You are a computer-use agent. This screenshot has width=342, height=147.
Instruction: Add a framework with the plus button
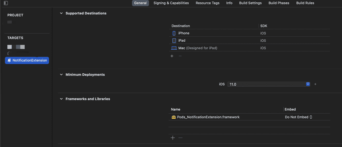coord(173,138)
